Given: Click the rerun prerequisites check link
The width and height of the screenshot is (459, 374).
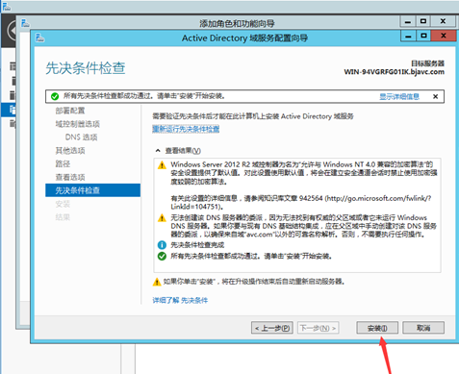Looking at the screenshot, I should click(x=186, y=129).
